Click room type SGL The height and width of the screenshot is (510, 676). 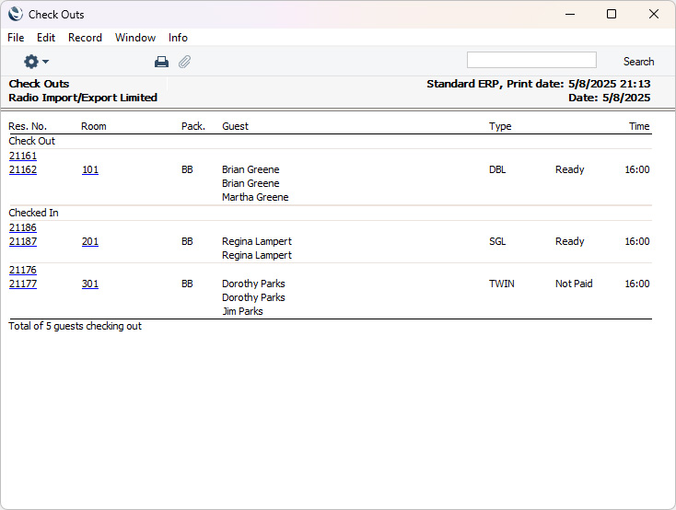click(497, 241)
